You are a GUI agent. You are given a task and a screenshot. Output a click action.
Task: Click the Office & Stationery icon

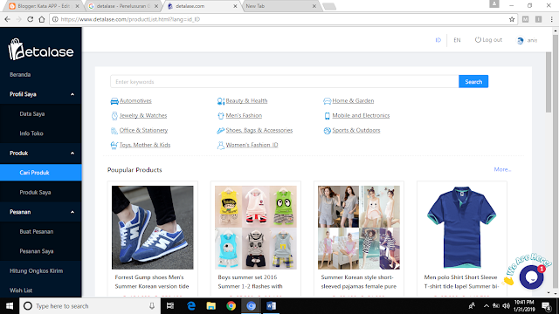pos(114,131)
